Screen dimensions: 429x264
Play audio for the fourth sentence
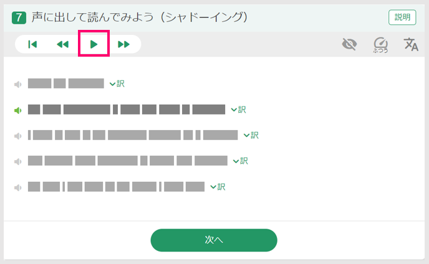coord(18,161)
